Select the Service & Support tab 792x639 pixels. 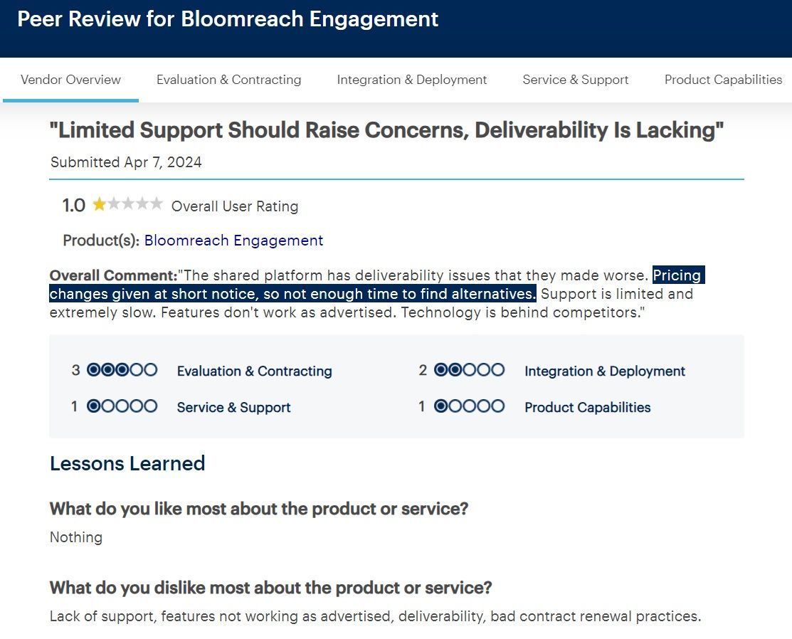point(576,80)
